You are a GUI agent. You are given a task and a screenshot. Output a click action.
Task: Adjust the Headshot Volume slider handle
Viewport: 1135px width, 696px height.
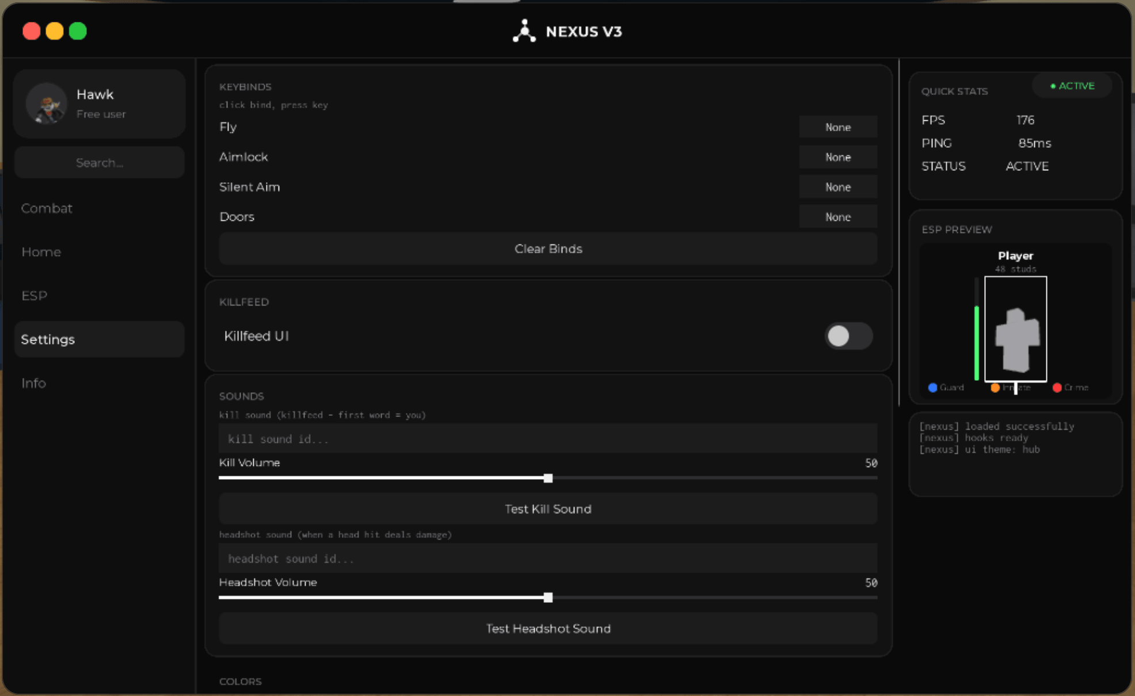(548, 598)
